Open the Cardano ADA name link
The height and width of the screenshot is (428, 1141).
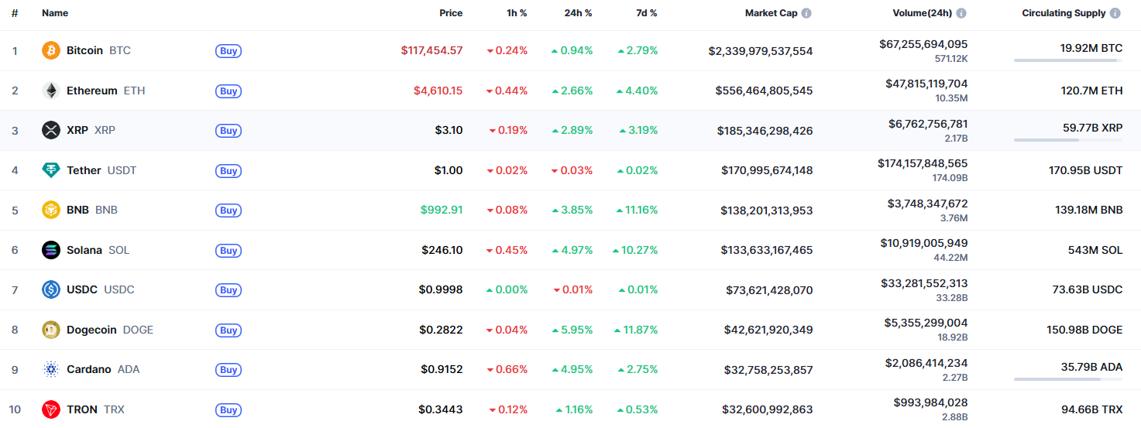[103, 369]
